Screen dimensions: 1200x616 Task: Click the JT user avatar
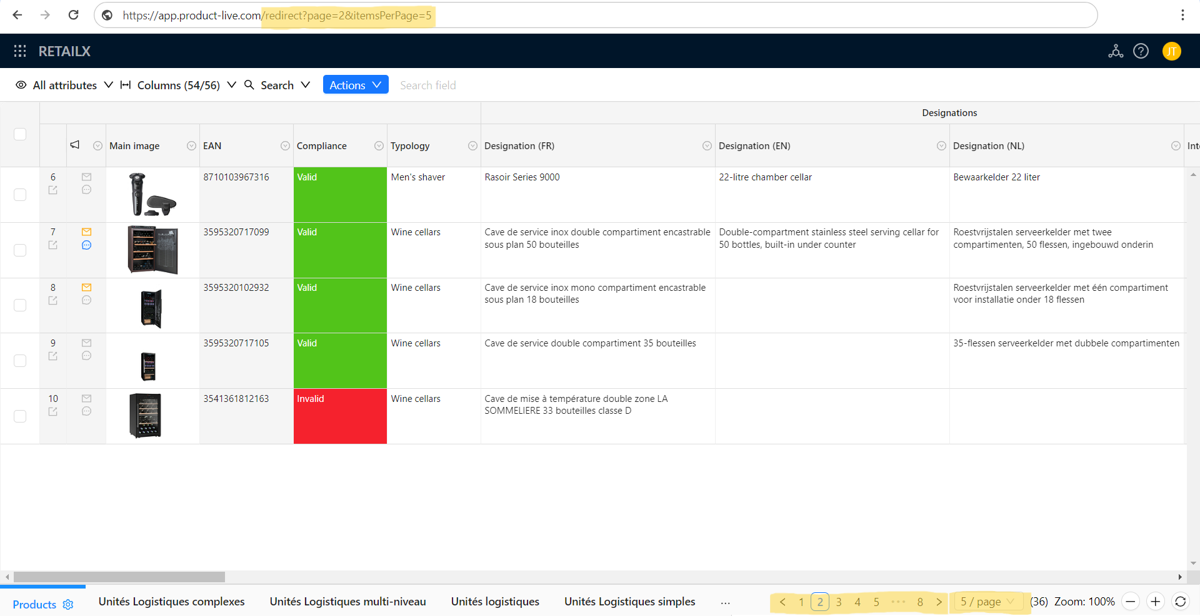click(1171, 51)
